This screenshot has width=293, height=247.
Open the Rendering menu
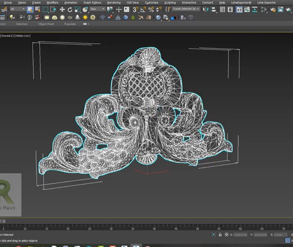114,3
